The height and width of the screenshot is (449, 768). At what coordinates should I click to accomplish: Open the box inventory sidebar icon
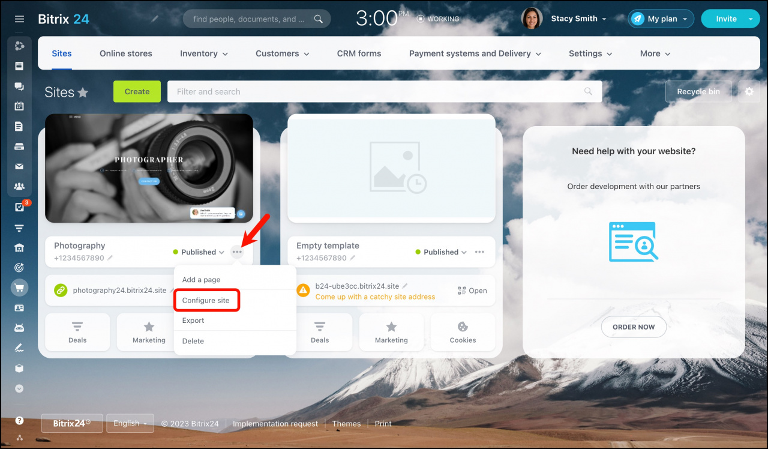[19, 368]
